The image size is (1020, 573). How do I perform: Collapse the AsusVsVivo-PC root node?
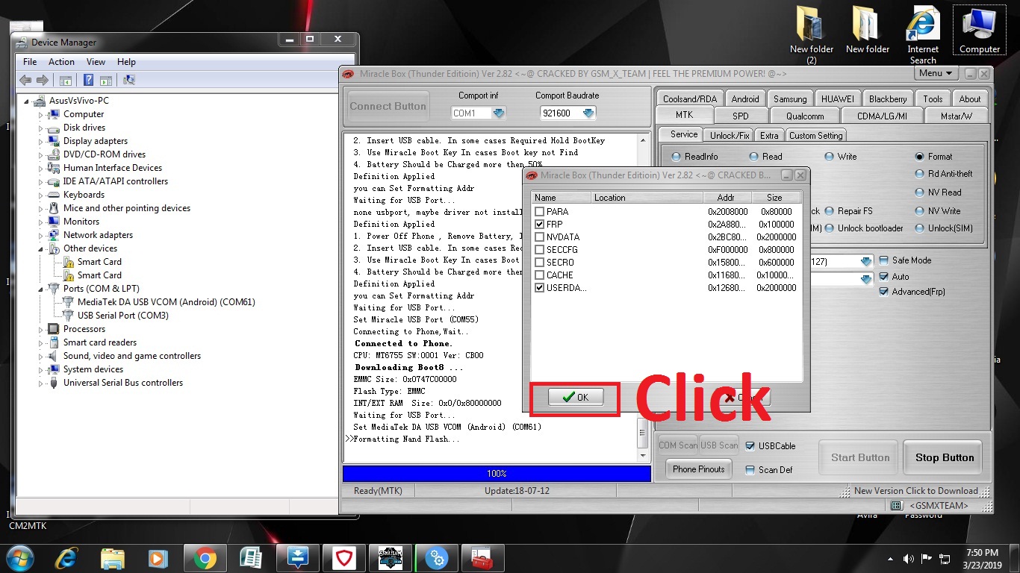27,101
